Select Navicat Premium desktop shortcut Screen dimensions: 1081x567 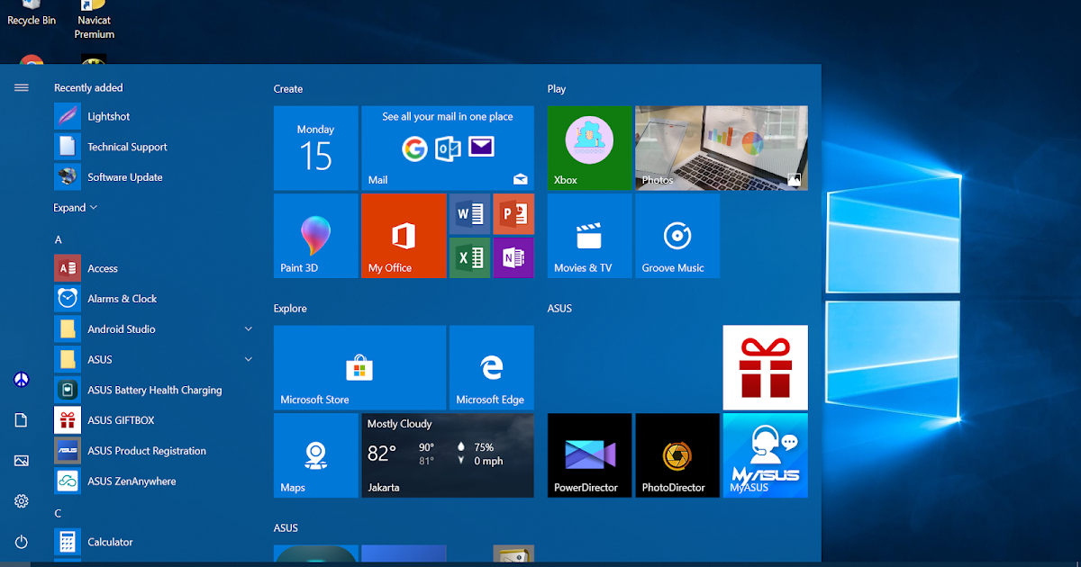click(95, 20)
